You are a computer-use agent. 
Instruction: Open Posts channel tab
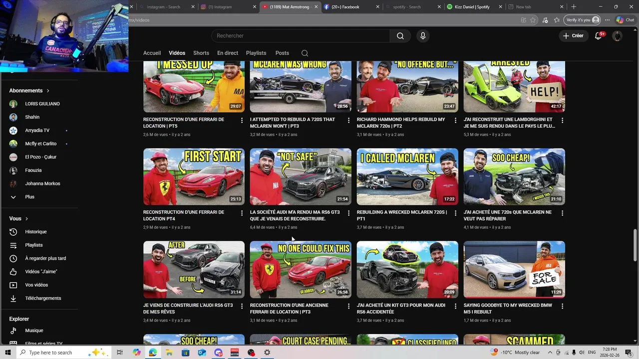click(282, 53)
